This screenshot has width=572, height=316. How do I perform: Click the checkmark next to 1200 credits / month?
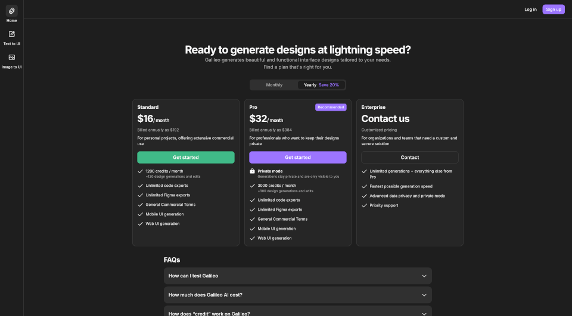pos(140,171)
